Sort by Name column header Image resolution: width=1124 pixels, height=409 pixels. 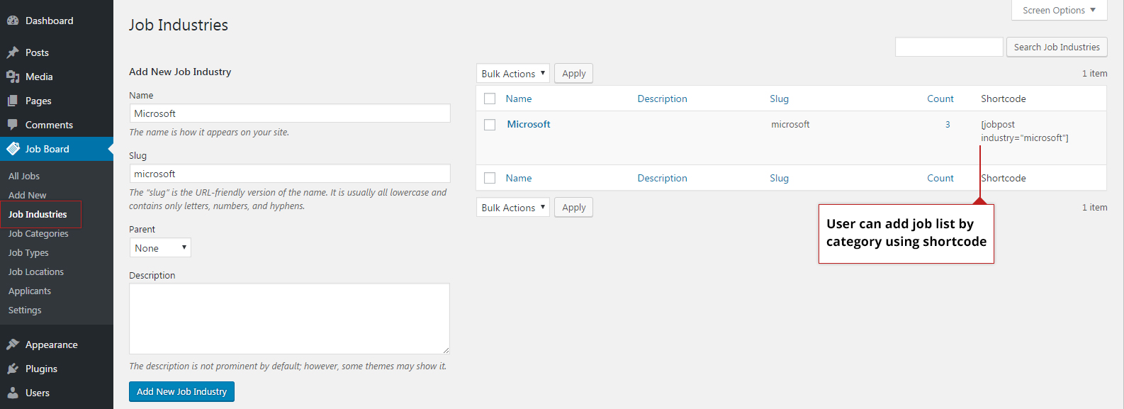click(519, 99)
